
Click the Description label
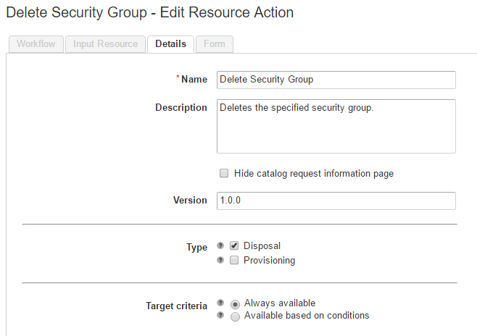point(181,108)
